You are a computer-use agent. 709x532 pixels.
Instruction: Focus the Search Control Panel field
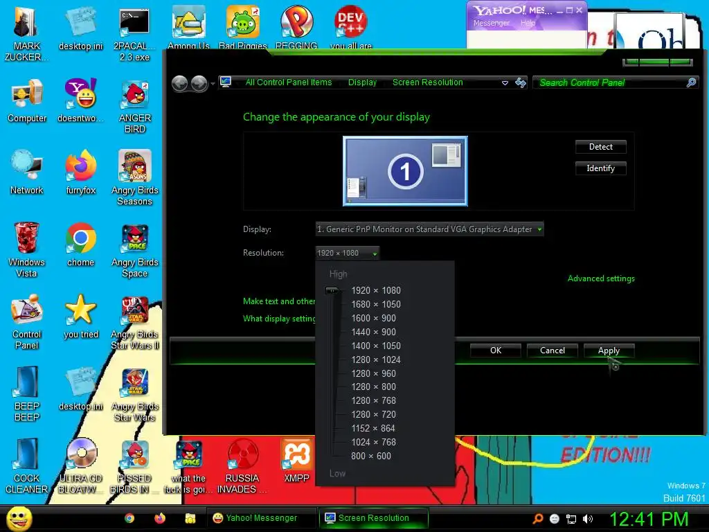coord(616,83)
